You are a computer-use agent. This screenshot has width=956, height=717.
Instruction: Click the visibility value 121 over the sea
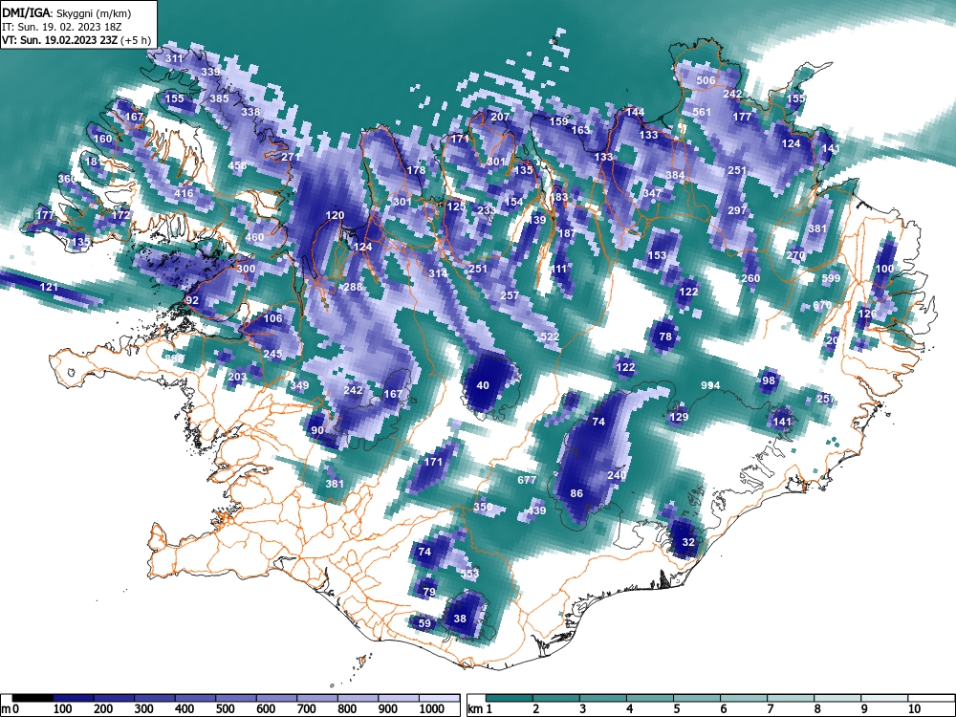(49, 287)
